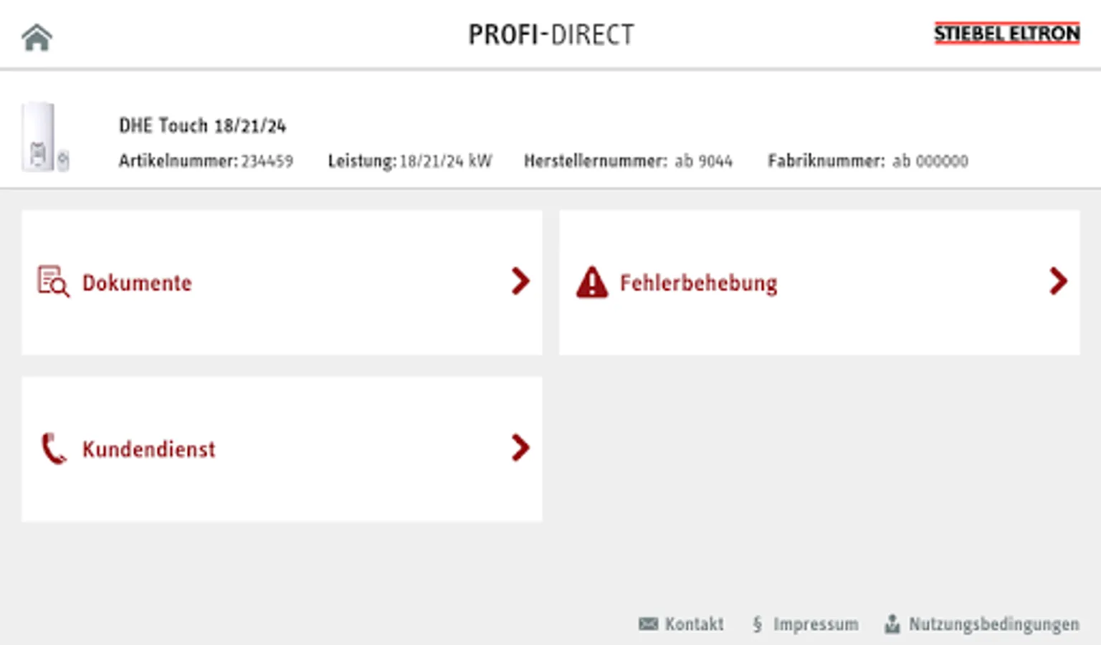Click the Kontakt envelope icon

click(648, 624)
